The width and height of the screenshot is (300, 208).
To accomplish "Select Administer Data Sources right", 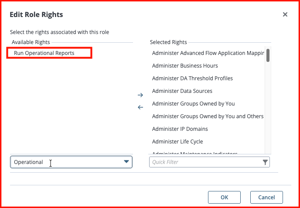I will point(208,91).
